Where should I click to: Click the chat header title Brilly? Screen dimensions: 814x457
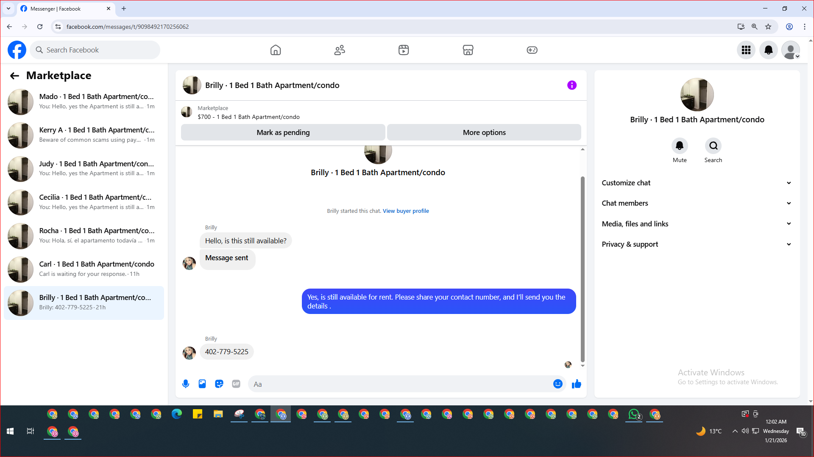click(272, 85)
